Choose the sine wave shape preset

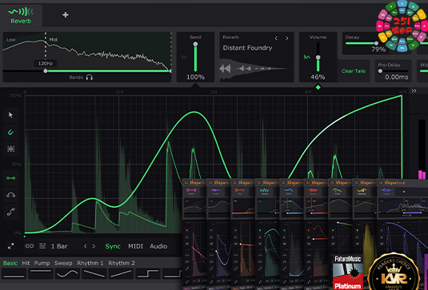click(x=67, y=273)
